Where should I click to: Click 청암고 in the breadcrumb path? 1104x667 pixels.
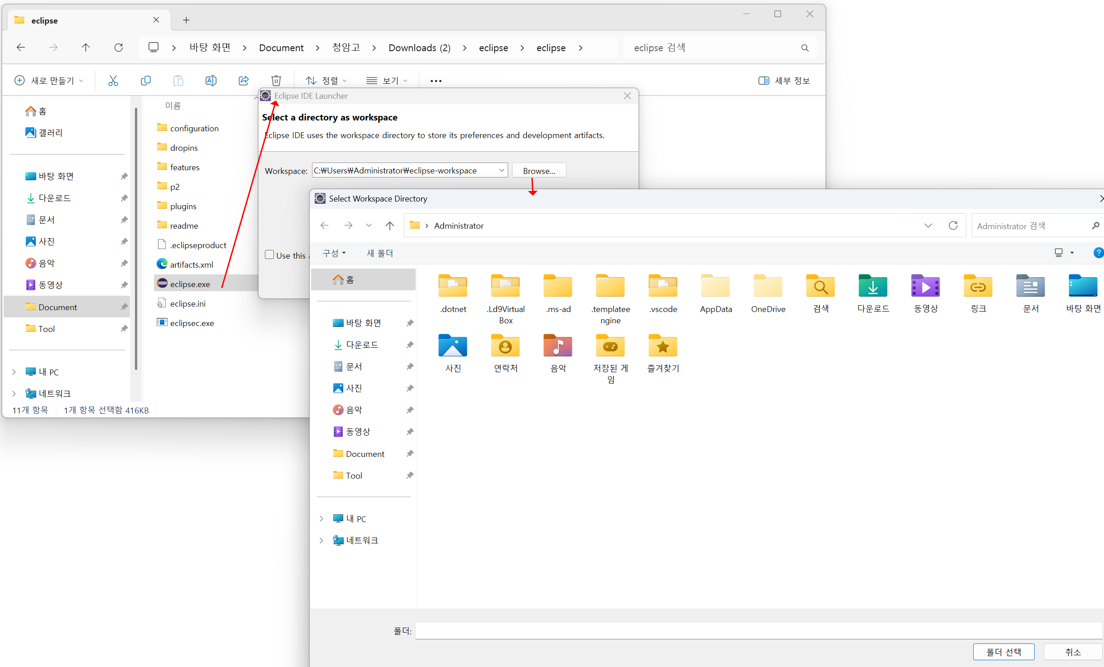pyautogui.click(x=346, y=48)
